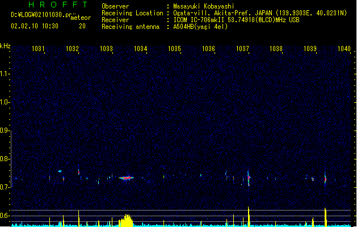Viewport: 357px width, 227px height.
Task: Click the 1.1 kHz frequency label
Action: pos(5,74)
